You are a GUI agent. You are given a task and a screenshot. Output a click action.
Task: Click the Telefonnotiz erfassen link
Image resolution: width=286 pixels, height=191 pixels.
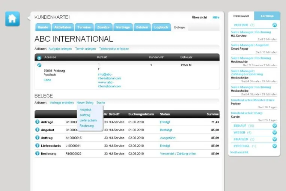click(x=114, y=49)
